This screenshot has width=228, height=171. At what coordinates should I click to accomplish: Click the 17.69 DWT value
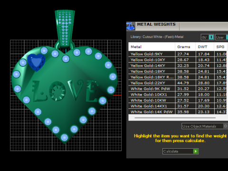tap(204, 100)
